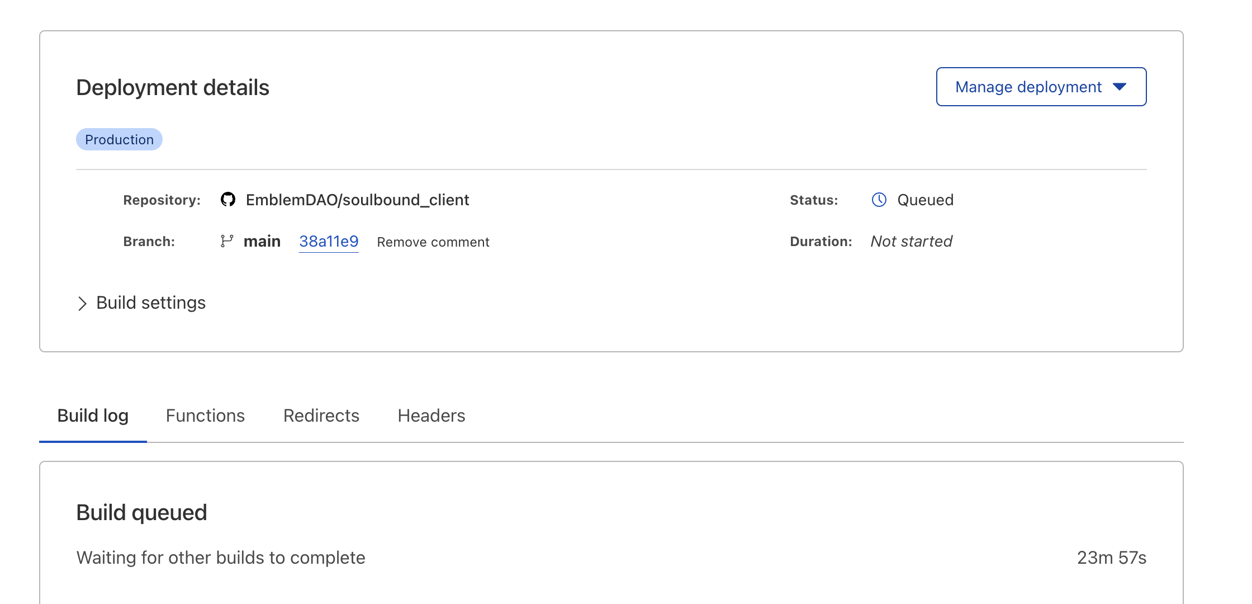Click the Production environment badge

tap(119, 139)
